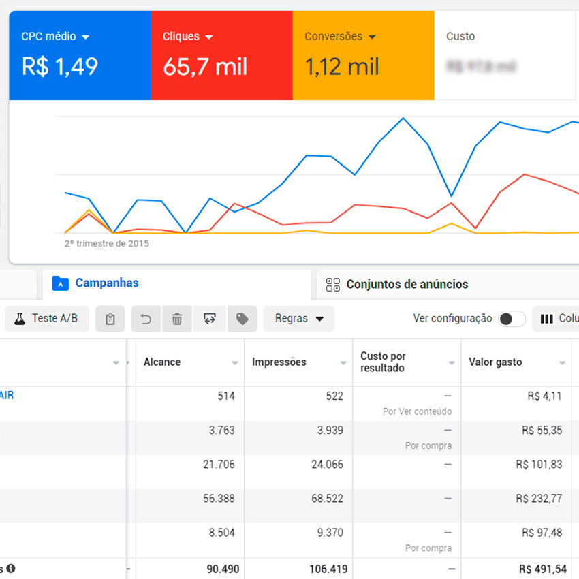The width and height of the screenshot is (579, 579).
Task: Click Alcance value 56.388
Action: (x=219, y=499)
